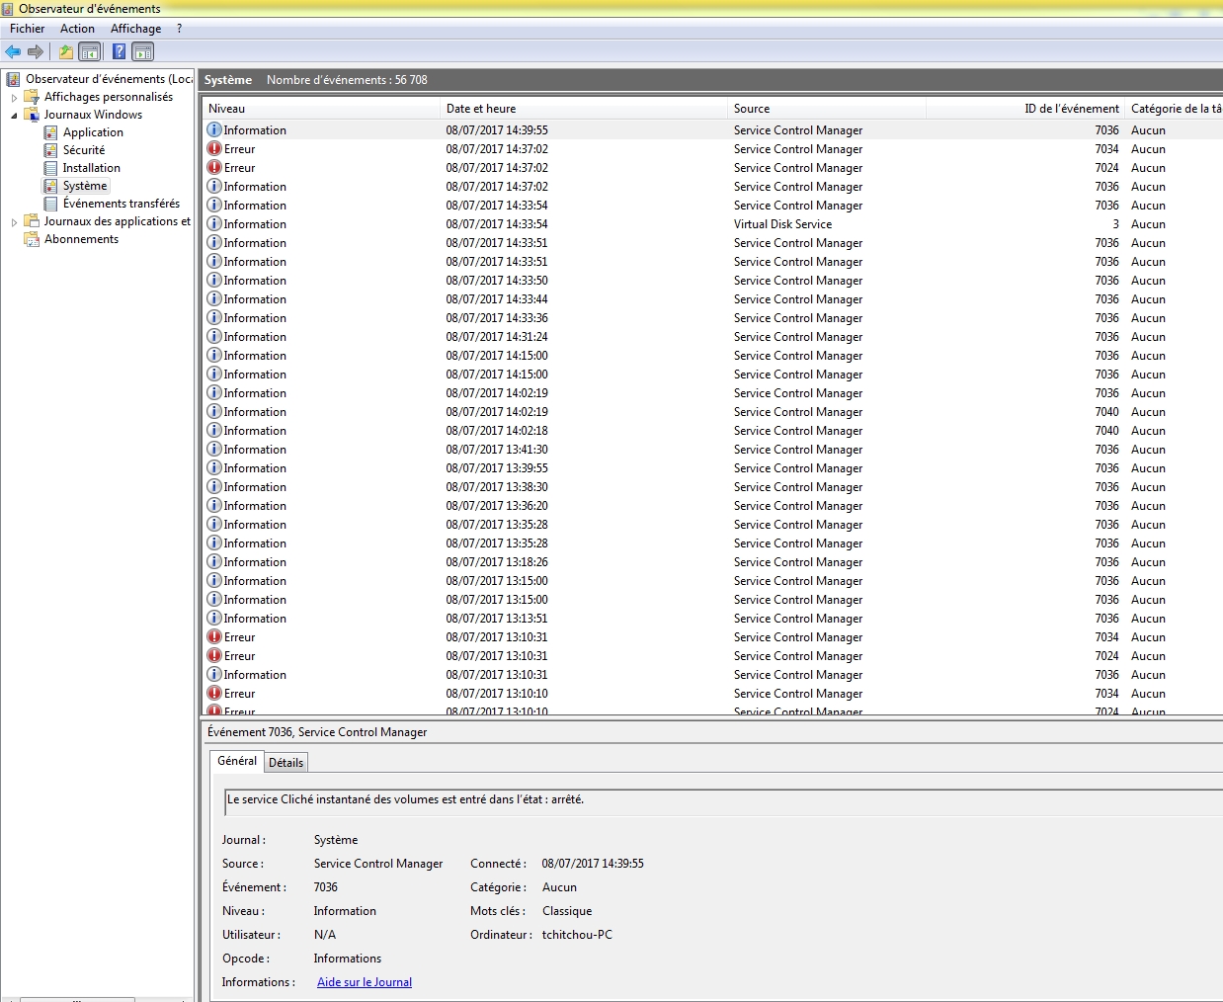Viewport: 1223px width, 1002px height.
Task: Click the info icon of the Virtual Disk Service row
Action: pyautogui.click(x=214, y=223)
